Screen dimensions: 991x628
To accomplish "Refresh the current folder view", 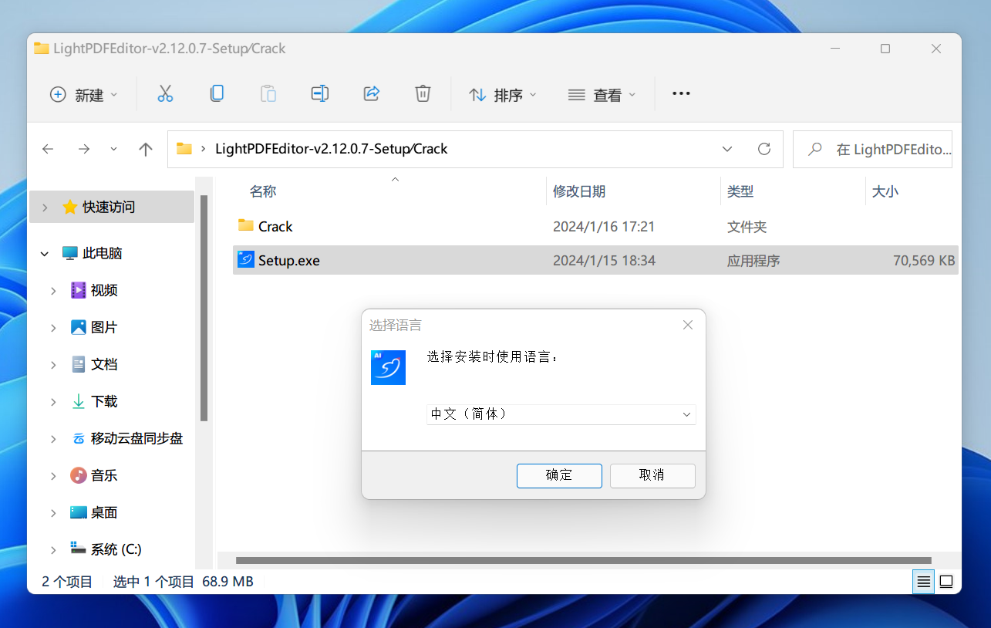I will pos(764,149).
